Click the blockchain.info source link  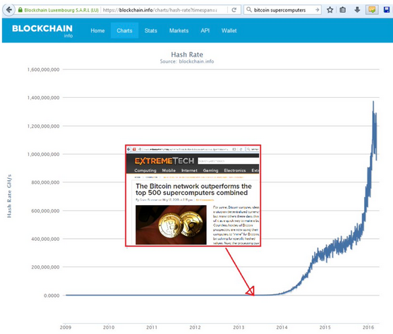[x=196, y=61]
